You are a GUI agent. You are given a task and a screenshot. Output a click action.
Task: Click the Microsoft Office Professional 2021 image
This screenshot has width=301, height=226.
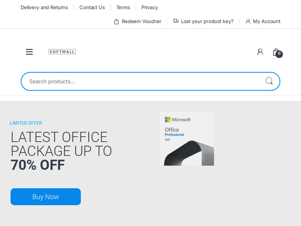tap(187, 138)
